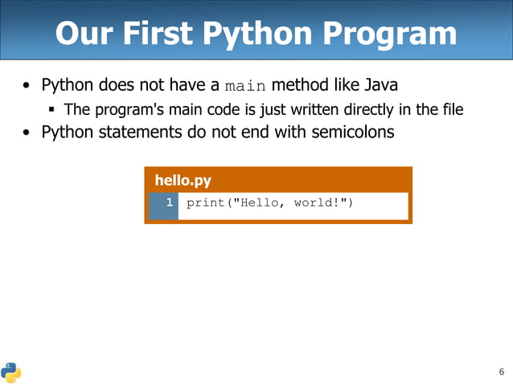Click the monospace word 'main'
This screenshot has height=384, width=513.
244,86
